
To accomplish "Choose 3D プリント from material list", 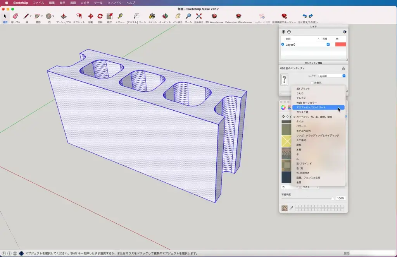I will [x=318, y=89].
